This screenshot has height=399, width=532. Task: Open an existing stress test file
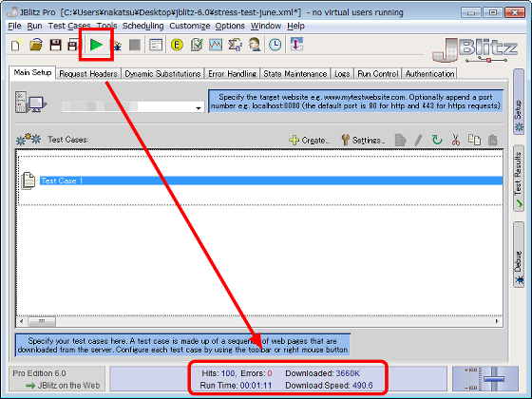[x=36, y=45]
